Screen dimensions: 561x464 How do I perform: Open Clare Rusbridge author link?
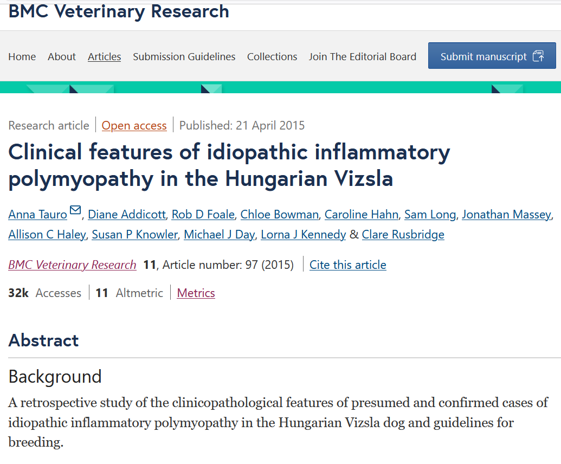click(x=403, y=235)
